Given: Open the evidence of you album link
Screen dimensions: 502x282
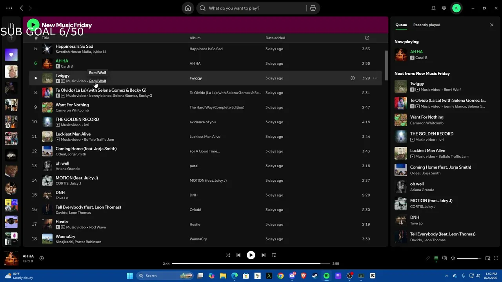Looking at the screenshot, I should (203, 122).
